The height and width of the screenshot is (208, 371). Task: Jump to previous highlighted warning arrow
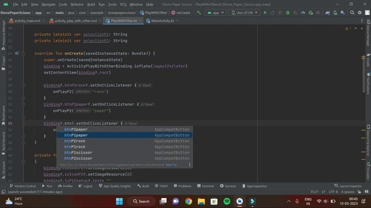point(355,28)
